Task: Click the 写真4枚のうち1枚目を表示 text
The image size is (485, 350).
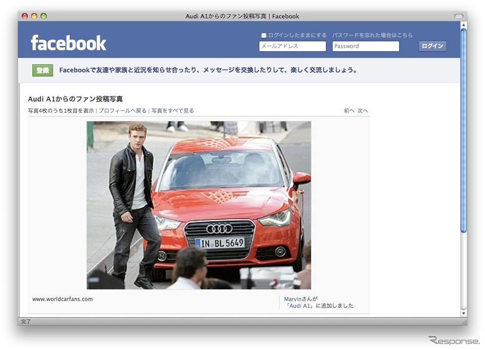Action: (61, 111)
